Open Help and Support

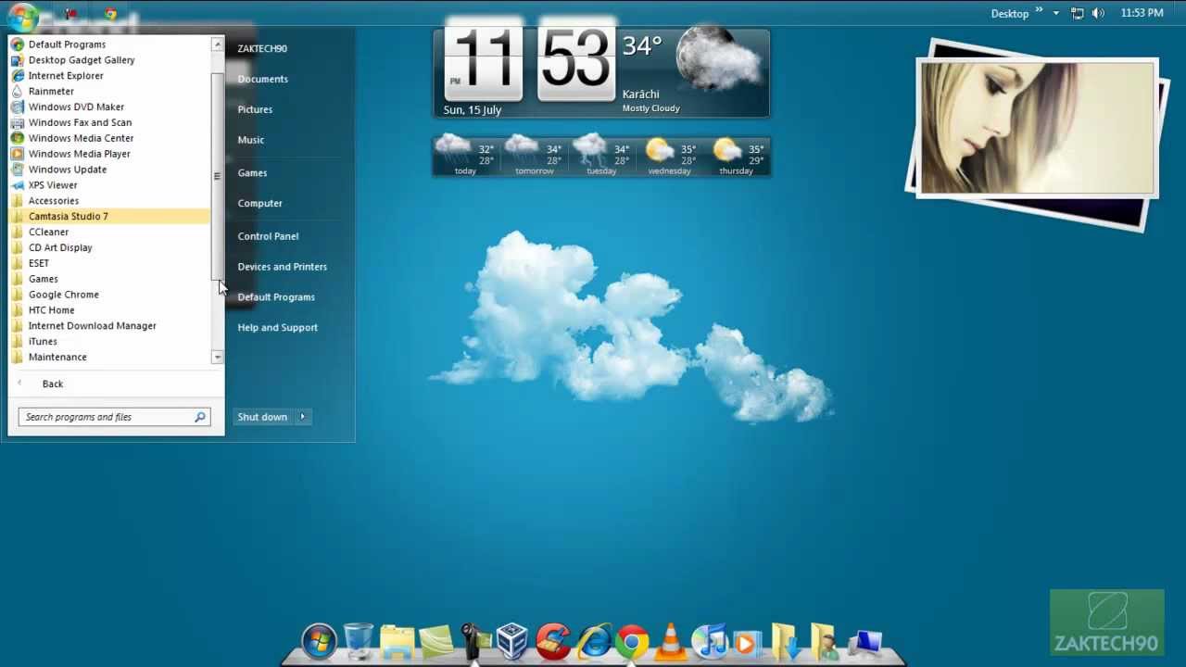pyautogui.click(x=277, y=327)
